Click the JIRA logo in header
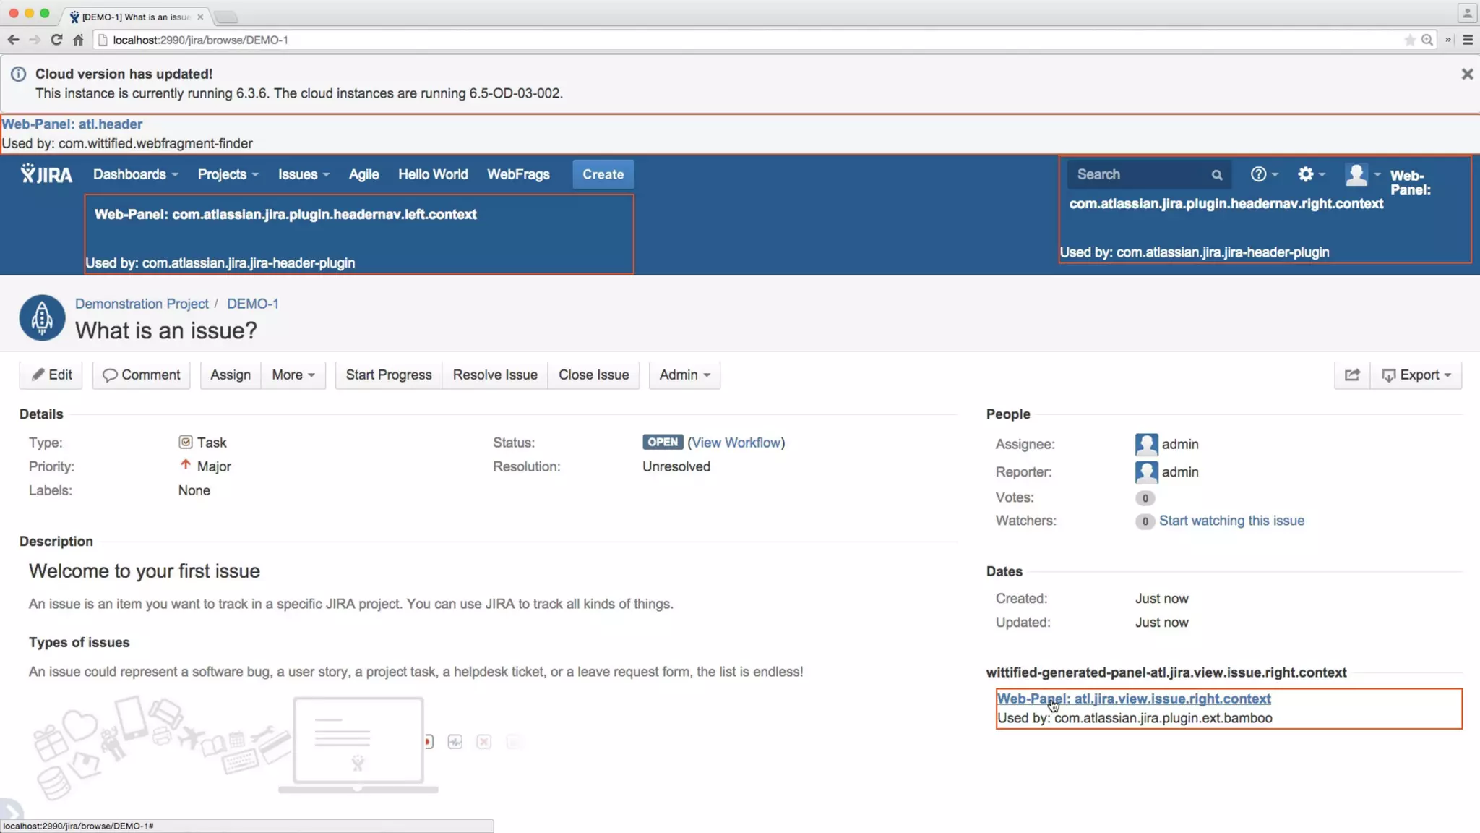The image size is (1480, 833). click(46, 174)
